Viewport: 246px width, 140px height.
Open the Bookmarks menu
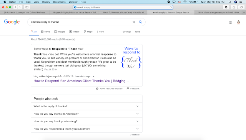tap(59, 2)
